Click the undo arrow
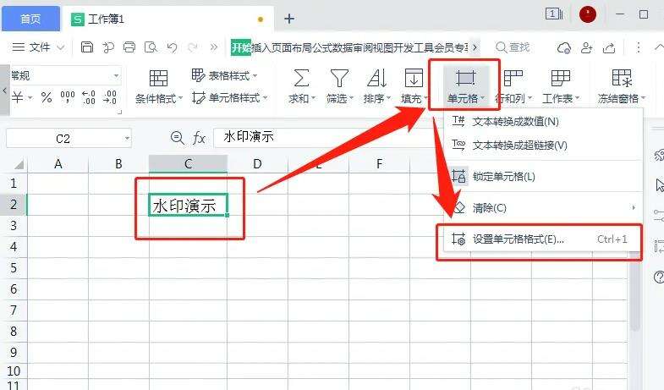 pos(172,47)
